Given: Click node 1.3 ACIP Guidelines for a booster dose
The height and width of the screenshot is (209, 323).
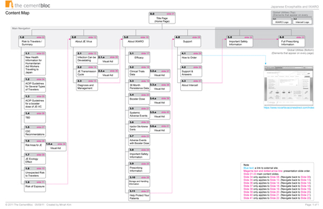Looking at the screenshot, I should coord(35,102).
